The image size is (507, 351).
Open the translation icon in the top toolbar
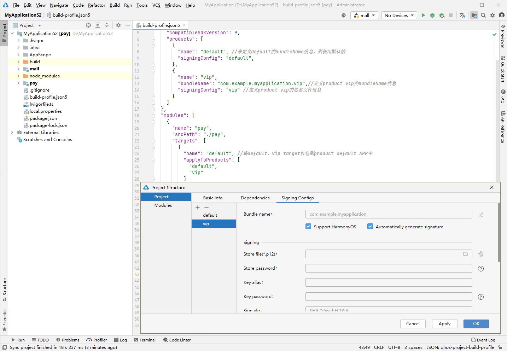point(462,15)
